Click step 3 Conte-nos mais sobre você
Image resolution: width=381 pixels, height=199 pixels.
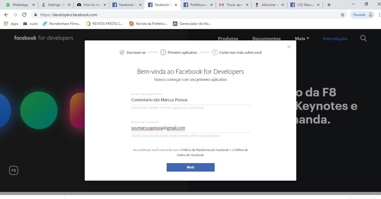[237, 52]
